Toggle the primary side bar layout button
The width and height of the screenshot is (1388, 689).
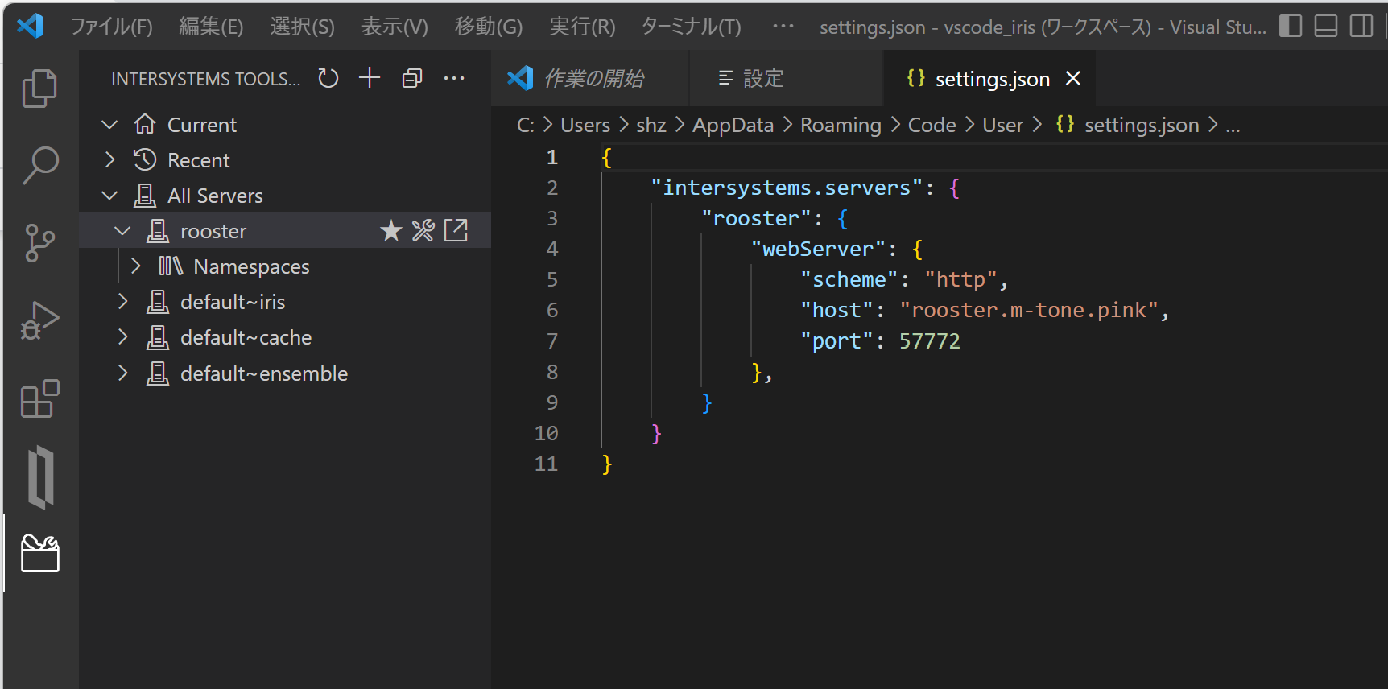1290,27
